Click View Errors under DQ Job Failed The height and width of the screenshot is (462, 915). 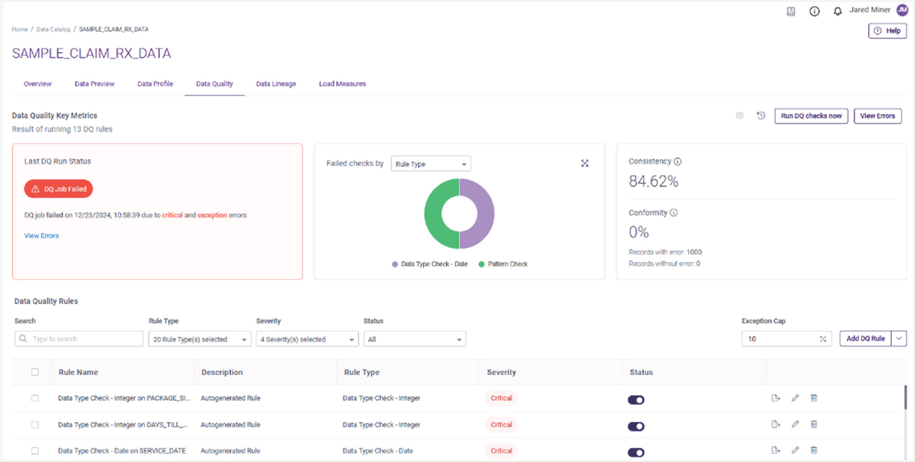(x=41, y=235)
